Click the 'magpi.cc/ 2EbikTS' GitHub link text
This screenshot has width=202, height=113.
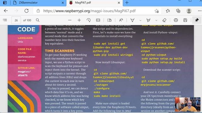(x=24, y=73)
